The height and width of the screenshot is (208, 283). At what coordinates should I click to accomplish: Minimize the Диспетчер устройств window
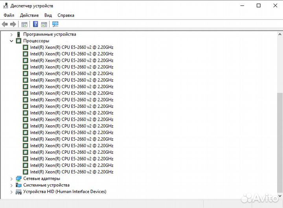242,6
